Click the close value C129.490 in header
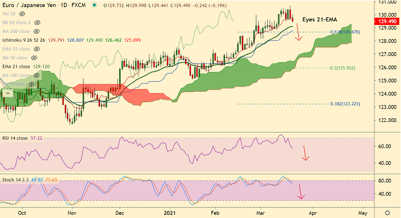Screen dimensions: 401x218 tap(180, 5)
